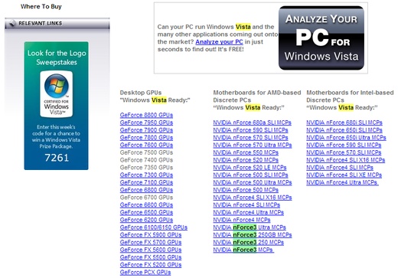Image resolution: width=398 pixels, height=278 pixels.
Task: Open AMD column's nForce4 SLI X16 MCPs link
Action: click(253, 198)
